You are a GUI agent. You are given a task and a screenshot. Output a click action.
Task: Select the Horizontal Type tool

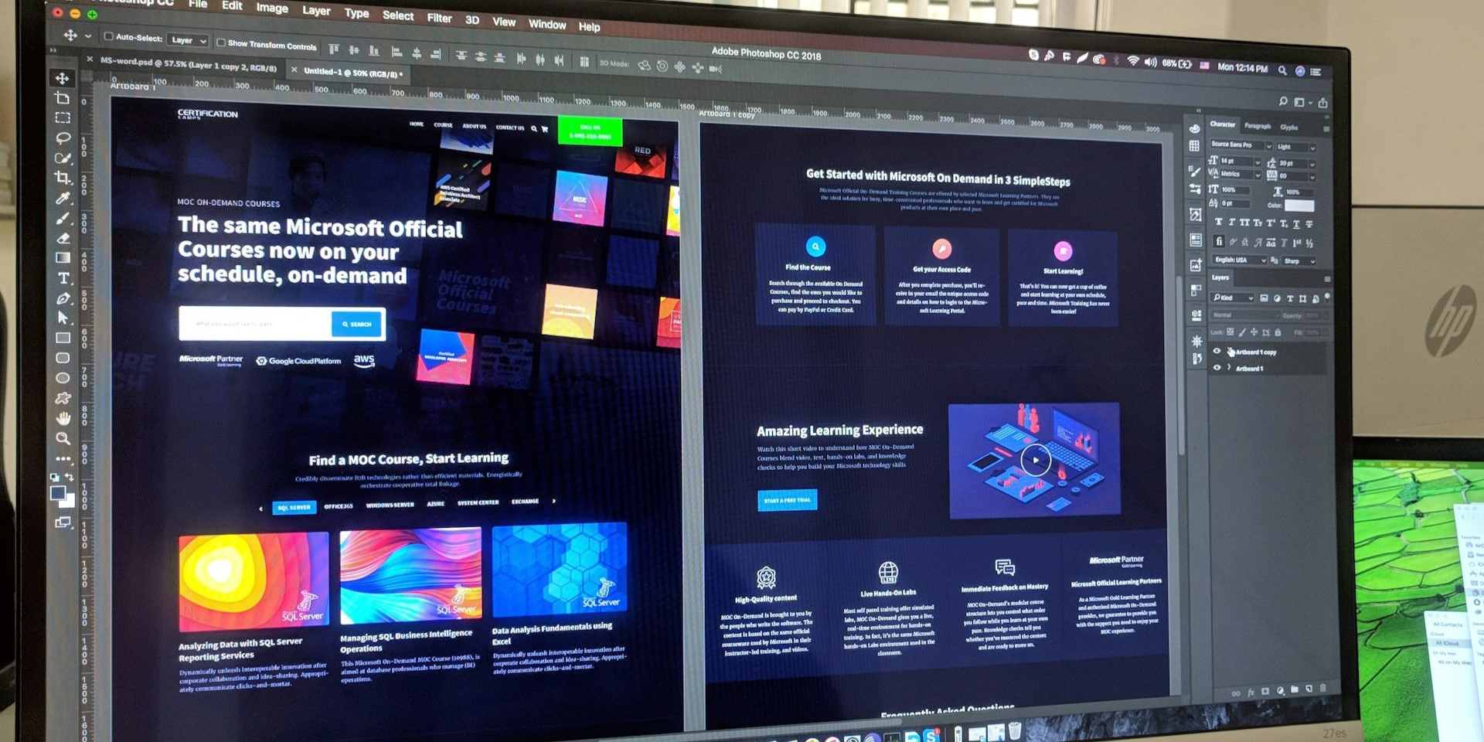pos(63,278)
